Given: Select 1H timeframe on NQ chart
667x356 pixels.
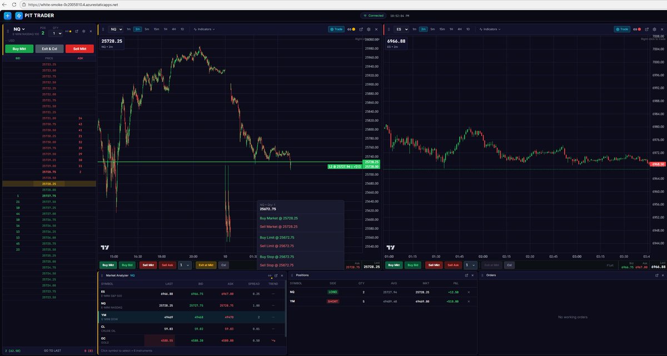Looking at the screenshot, I should [165, 29].
